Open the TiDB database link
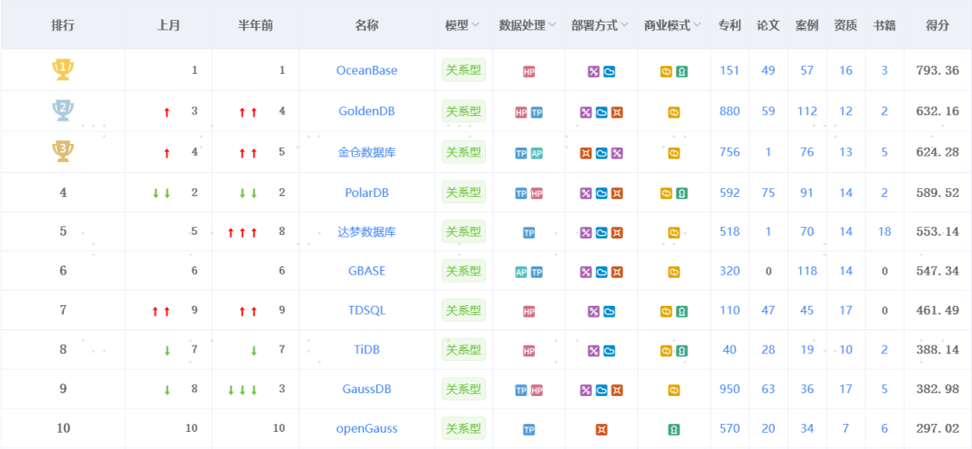This screenshot has height=449, width=972. tap(367, 350)
